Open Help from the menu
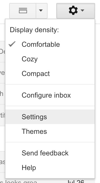 (x=50, y=168)
